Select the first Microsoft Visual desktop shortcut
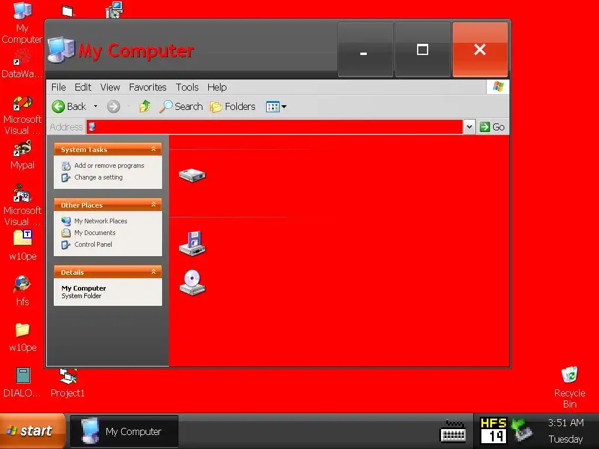 [x=22, y=115]
